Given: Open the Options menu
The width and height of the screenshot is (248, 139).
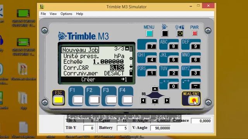Looking at the screenshot, I should [x=66, y=14].
